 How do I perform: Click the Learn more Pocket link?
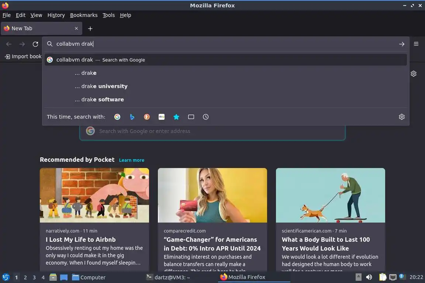pyautogui.click(x=131, y=160)
